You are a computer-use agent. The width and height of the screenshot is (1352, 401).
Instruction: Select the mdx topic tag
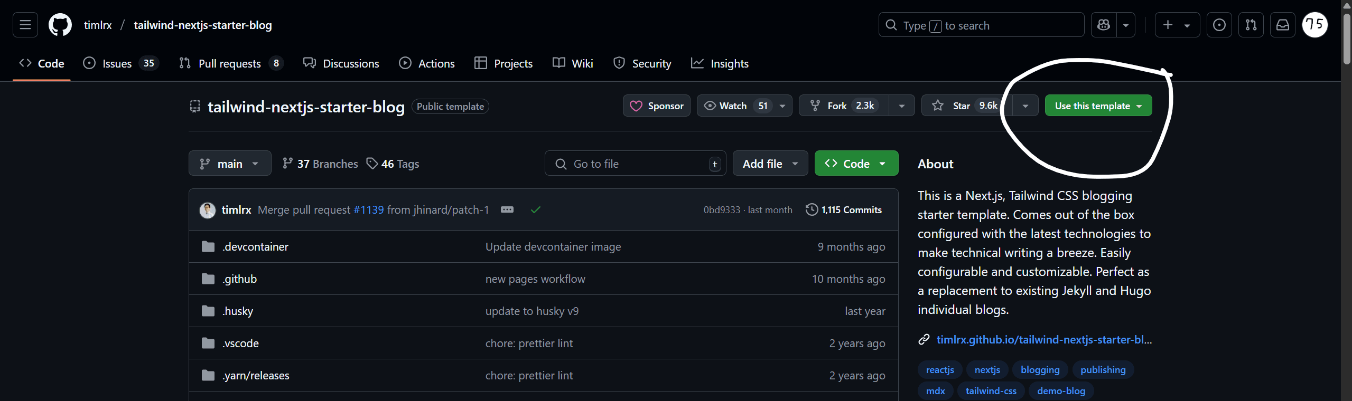point(936,391)
